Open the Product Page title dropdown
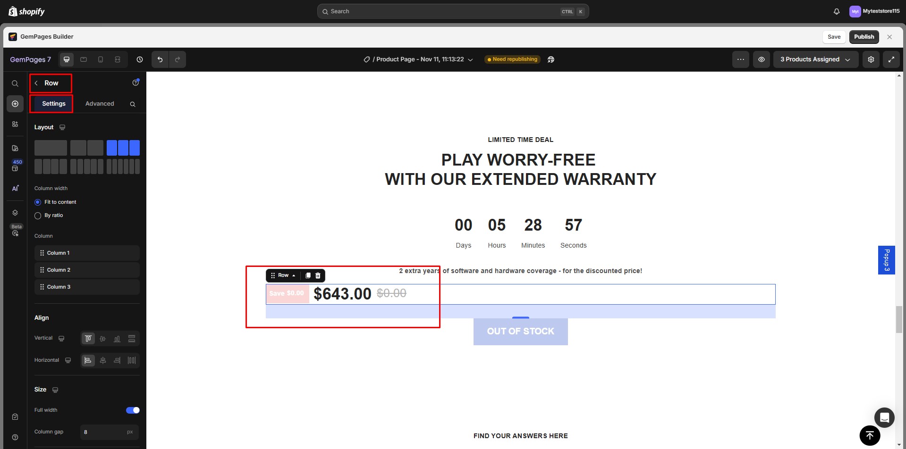The image size is (906, 449). (x=418, y=59)
